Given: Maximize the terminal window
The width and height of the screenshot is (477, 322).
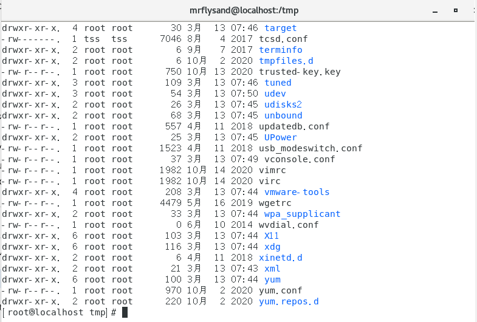Looking at the screenshot, I should point(455,10).
